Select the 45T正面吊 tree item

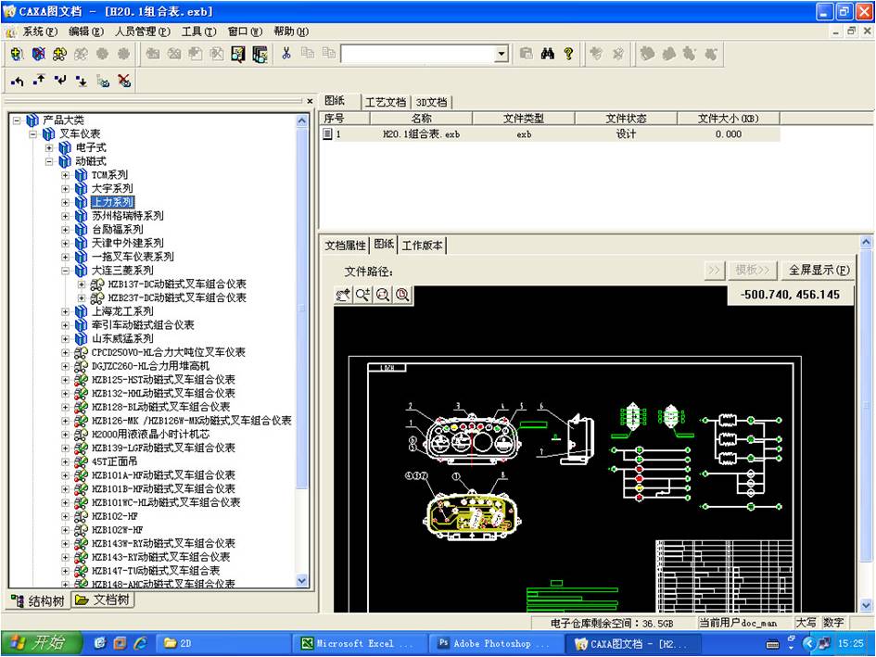(115, 461)
